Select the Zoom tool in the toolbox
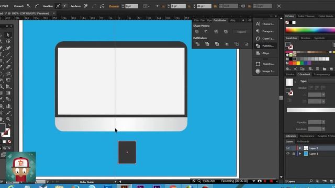This screenshot has width=335, height=188. pos(8,119)
